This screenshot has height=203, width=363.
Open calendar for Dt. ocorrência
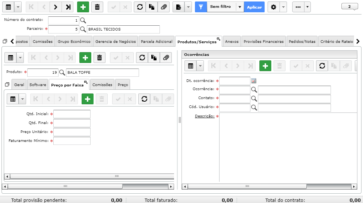click(x=254, y=81)
